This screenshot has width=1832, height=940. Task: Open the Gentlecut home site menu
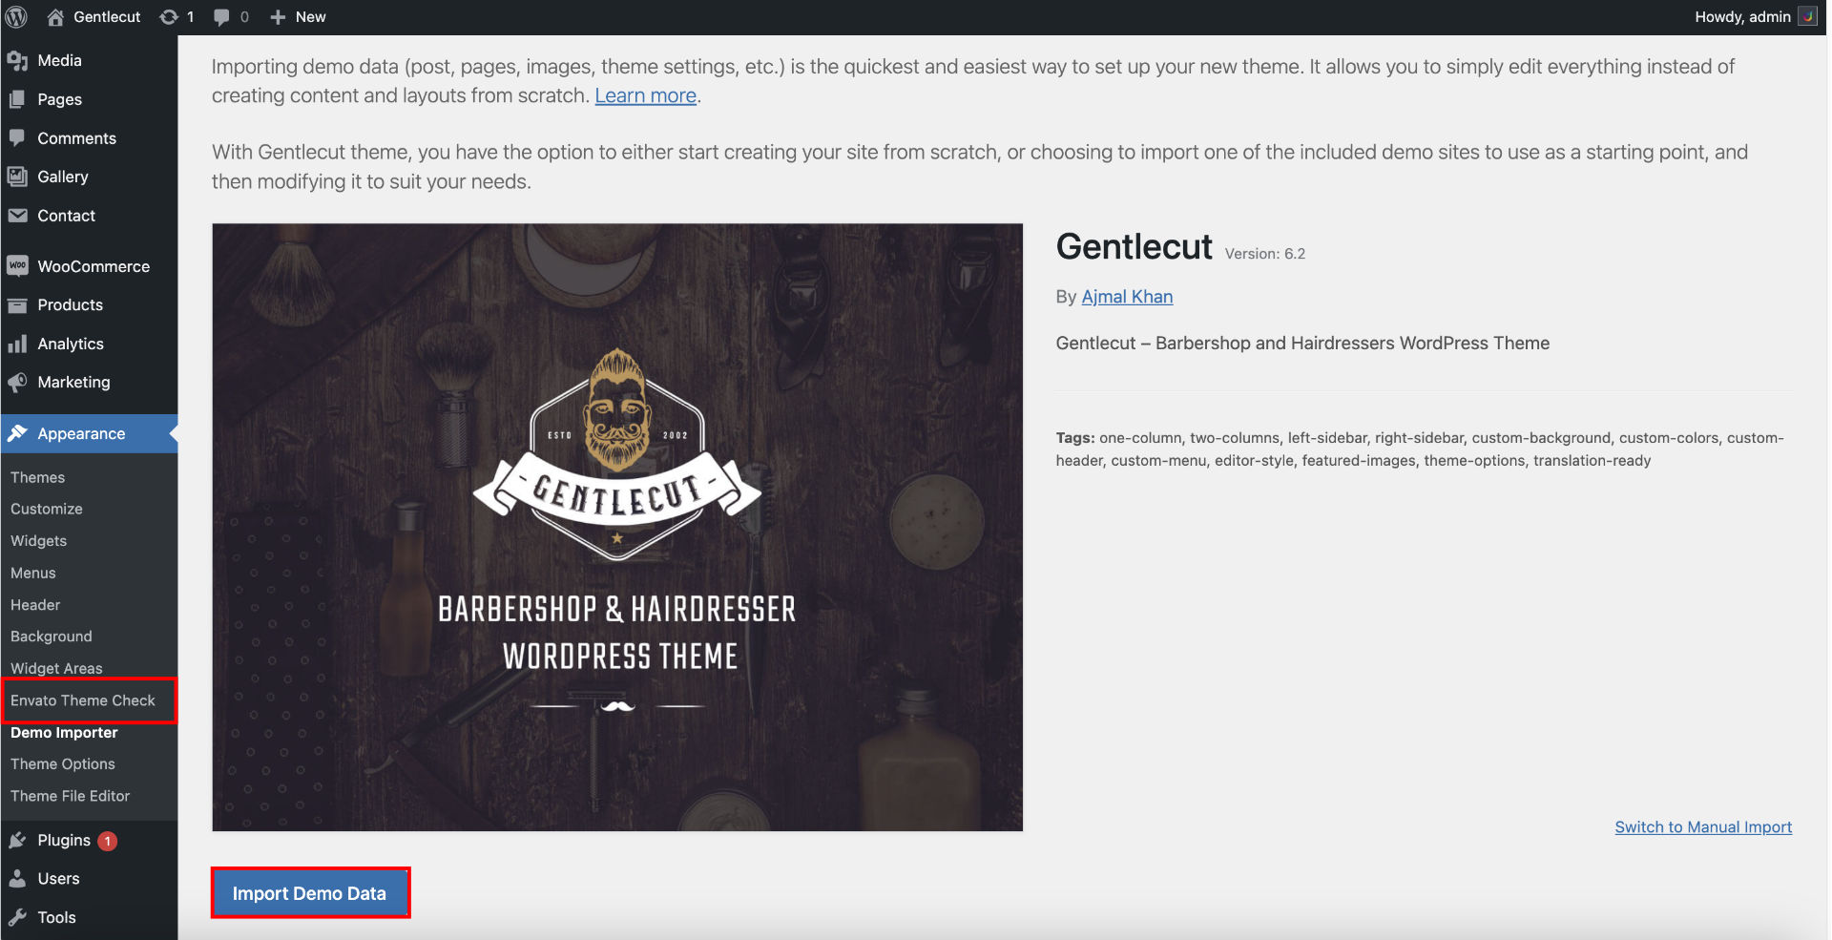coord(94,16)
